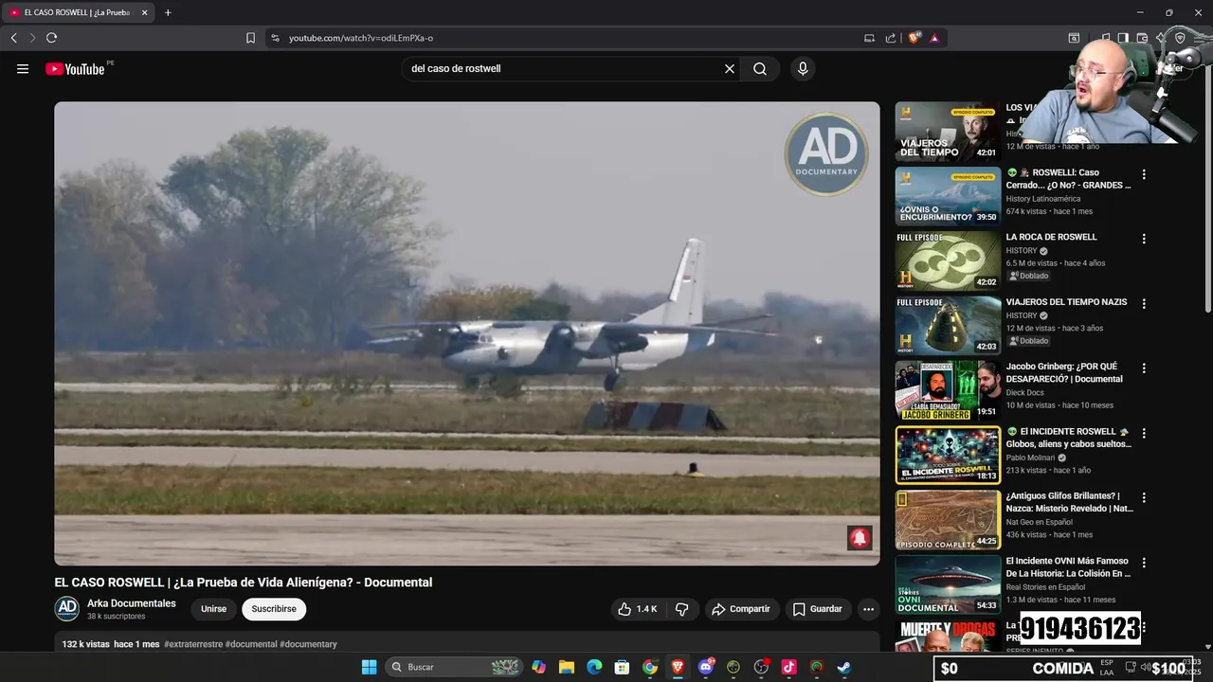Open the EL INCIDENTE ROSWELL 18:13 thumbnail
Viewport: 1213px width, 682px height.
[948, 455]
